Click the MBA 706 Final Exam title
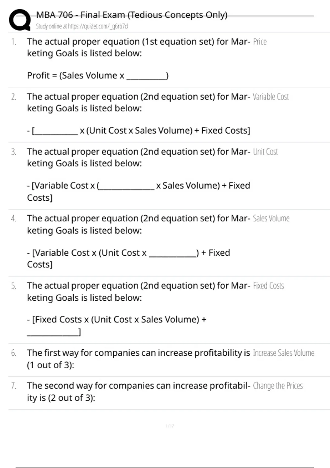The width and height of the screenshot is (330, 468). (x=132, y=15)
